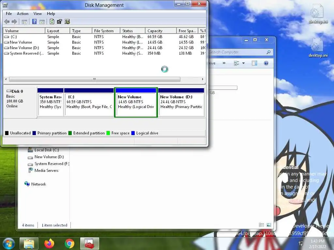Click the upper desktop.ini icon on desktop
The height and width of the screenshot is (250, 334).
318,14
